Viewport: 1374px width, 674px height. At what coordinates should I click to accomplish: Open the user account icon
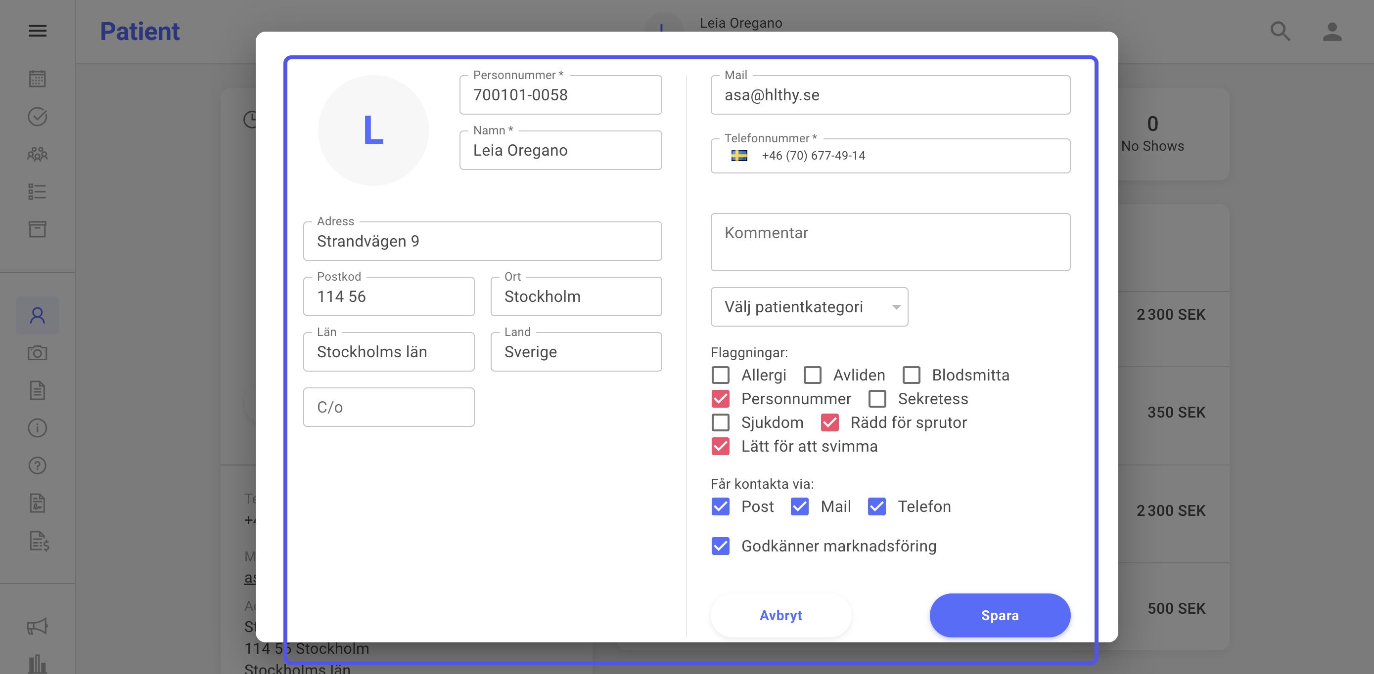click(x=1332, y=31)
